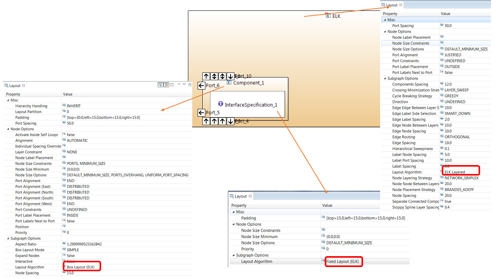496x279 pixels.
Task: Select the up-arrow port on Component_1 top edge
Action: tap(207, 76)
